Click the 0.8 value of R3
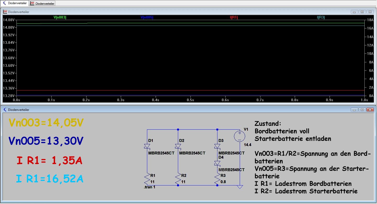 click(223, 182)
